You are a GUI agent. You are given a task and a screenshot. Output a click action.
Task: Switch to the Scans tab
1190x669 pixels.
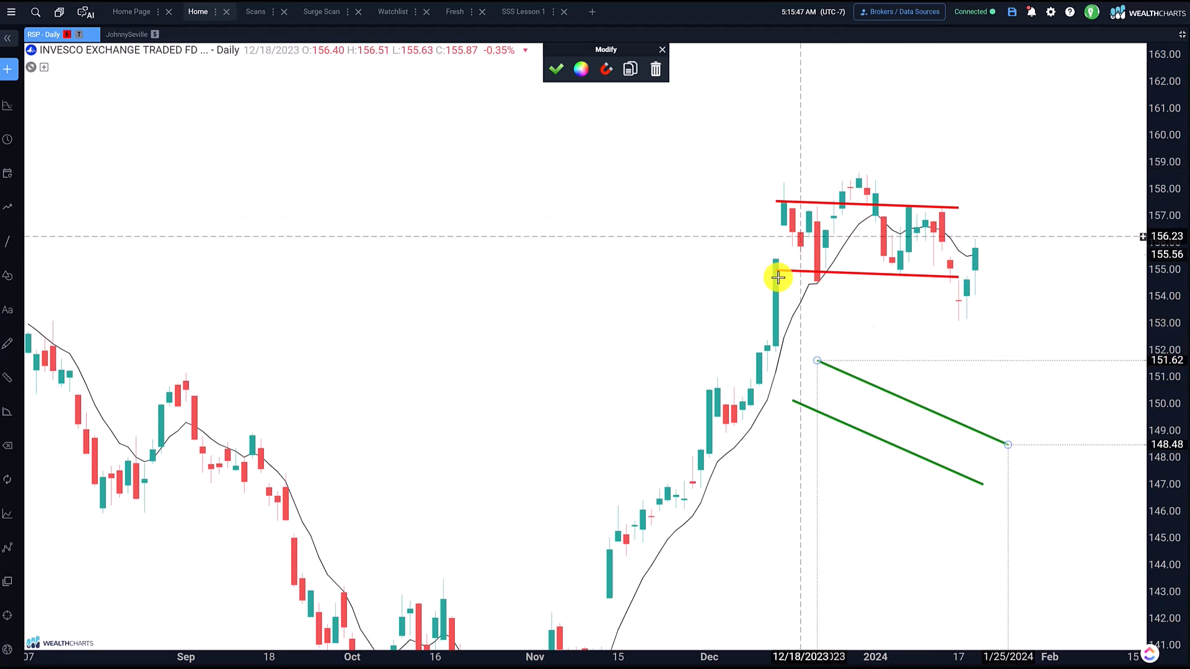coord(255,12)
